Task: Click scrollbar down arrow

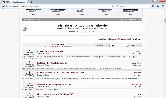Action: coord(165,97)
